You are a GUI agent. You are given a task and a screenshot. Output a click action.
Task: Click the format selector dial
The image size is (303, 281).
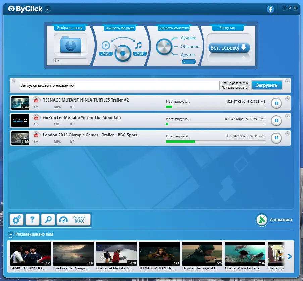click(123, 53)
